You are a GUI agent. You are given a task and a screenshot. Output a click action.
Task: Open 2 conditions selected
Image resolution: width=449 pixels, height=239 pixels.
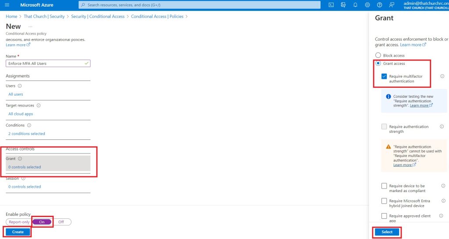click(27, 134)
